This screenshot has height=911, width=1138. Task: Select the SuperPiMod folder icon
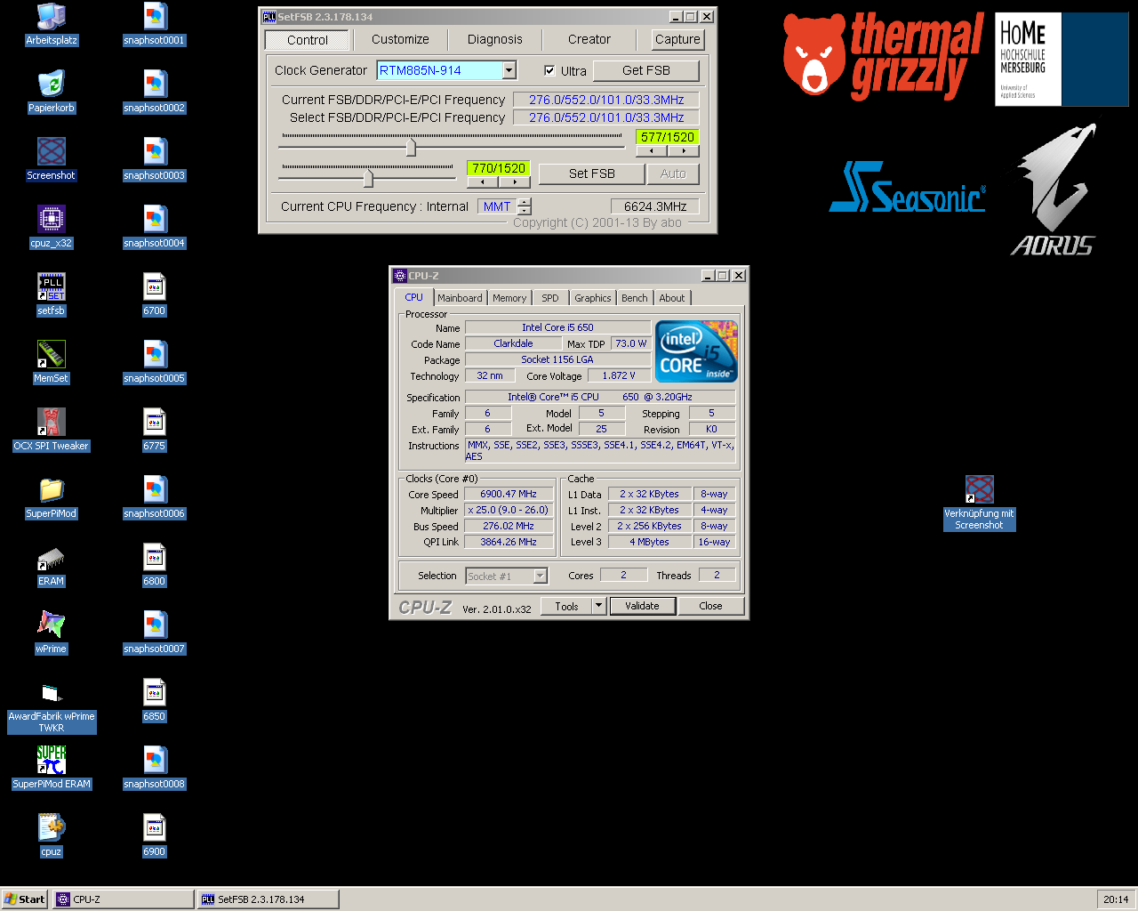click(x=52, y=497)
